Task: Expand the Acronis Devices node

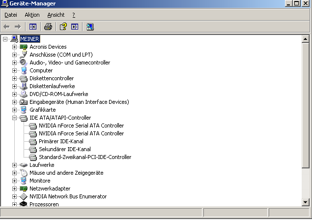Action: click(14, 47)
